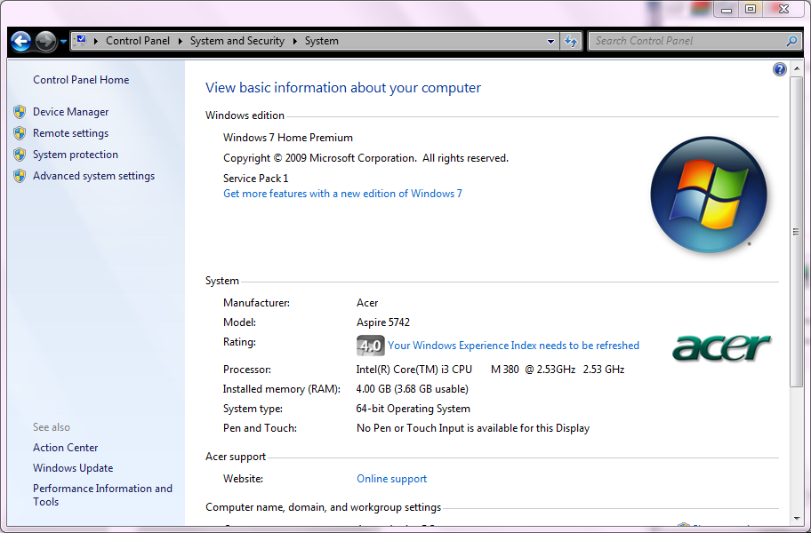The width and height of the screenshot is (811, 533).
Task: Expand the arrow after Control Panel breadcrumb
Action: tap(180, 41)
